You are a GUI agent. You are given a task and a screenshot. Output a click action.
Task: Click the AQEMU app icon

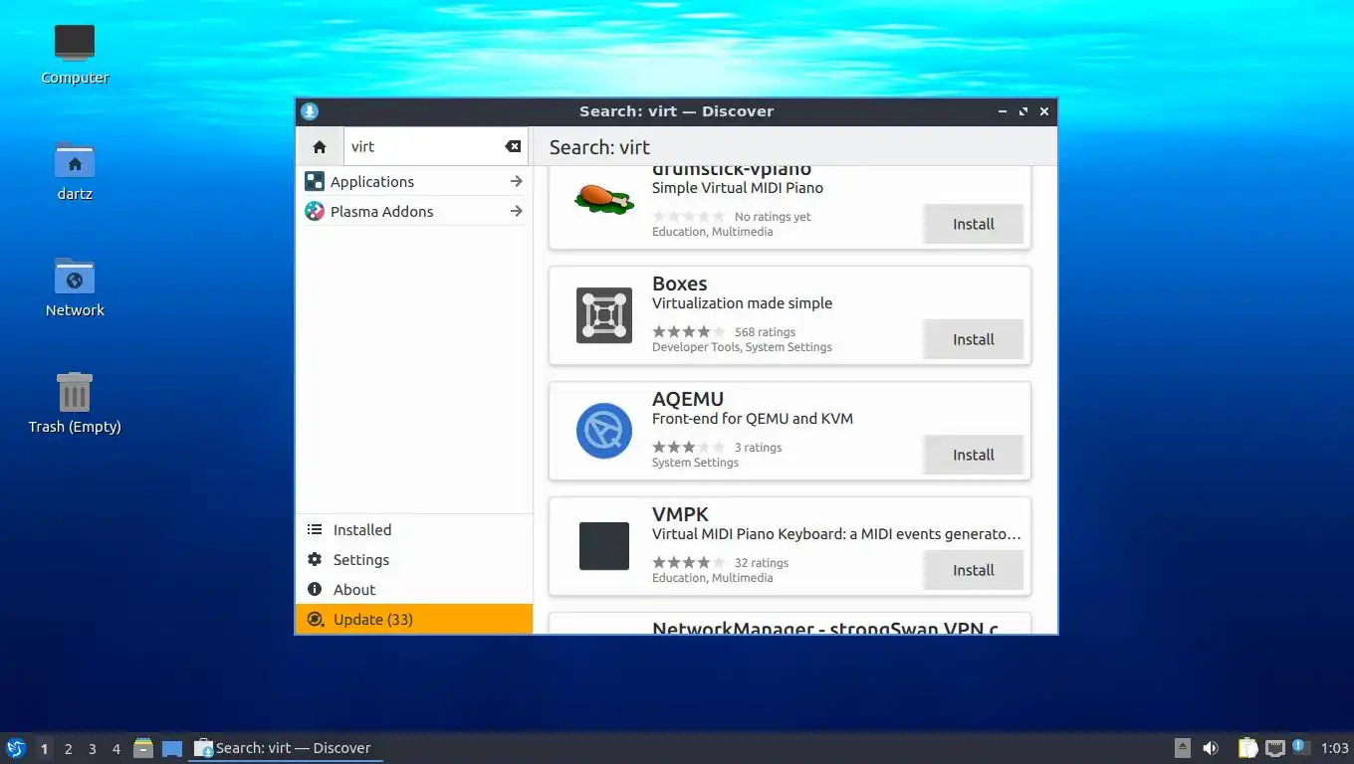point(604,431)
